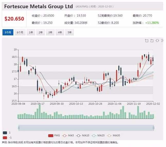Viewport: 166px width, 147px height.
Task: Click the Fortescue Metals Group Ltd title
Action: click(x=39, y=6)
